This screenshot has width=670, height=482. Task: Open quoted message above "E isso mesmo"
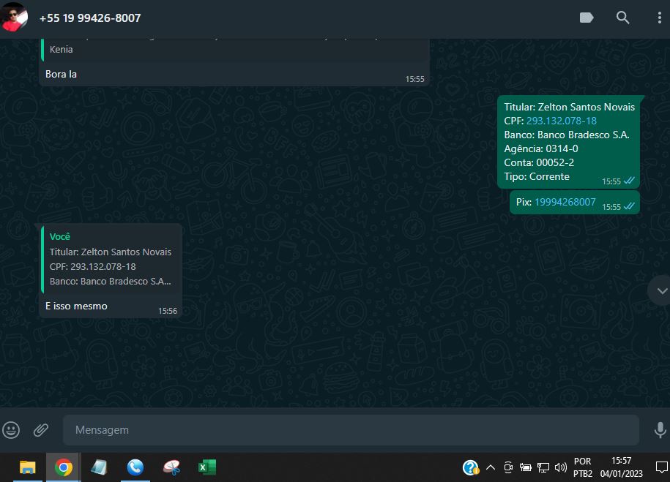(x=111, y=259)
